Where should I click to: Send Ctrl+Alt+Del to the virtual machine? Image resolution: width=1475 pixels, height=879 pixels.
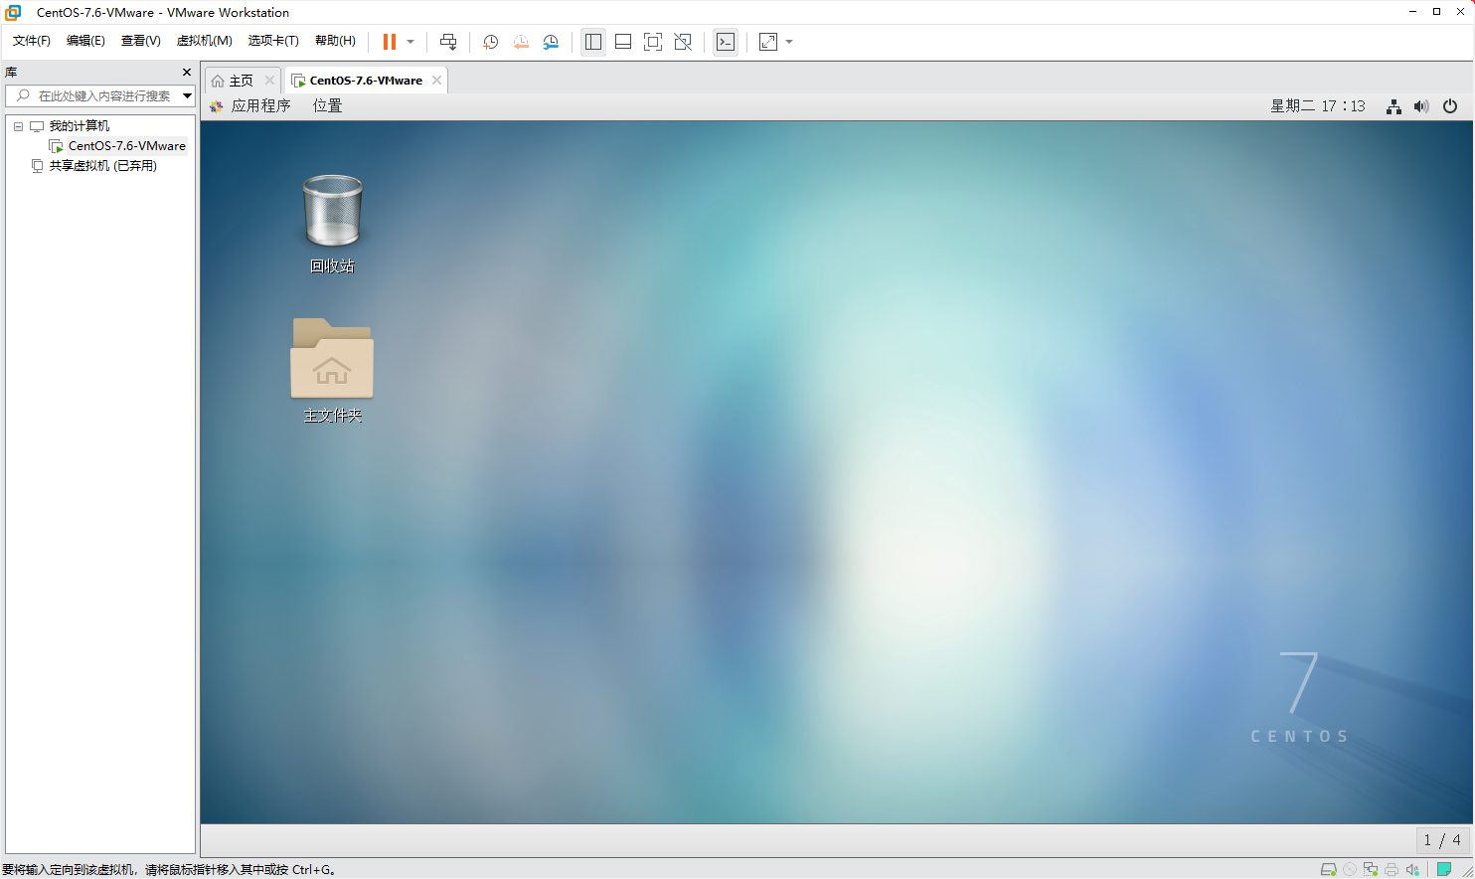tap(448, 42)
